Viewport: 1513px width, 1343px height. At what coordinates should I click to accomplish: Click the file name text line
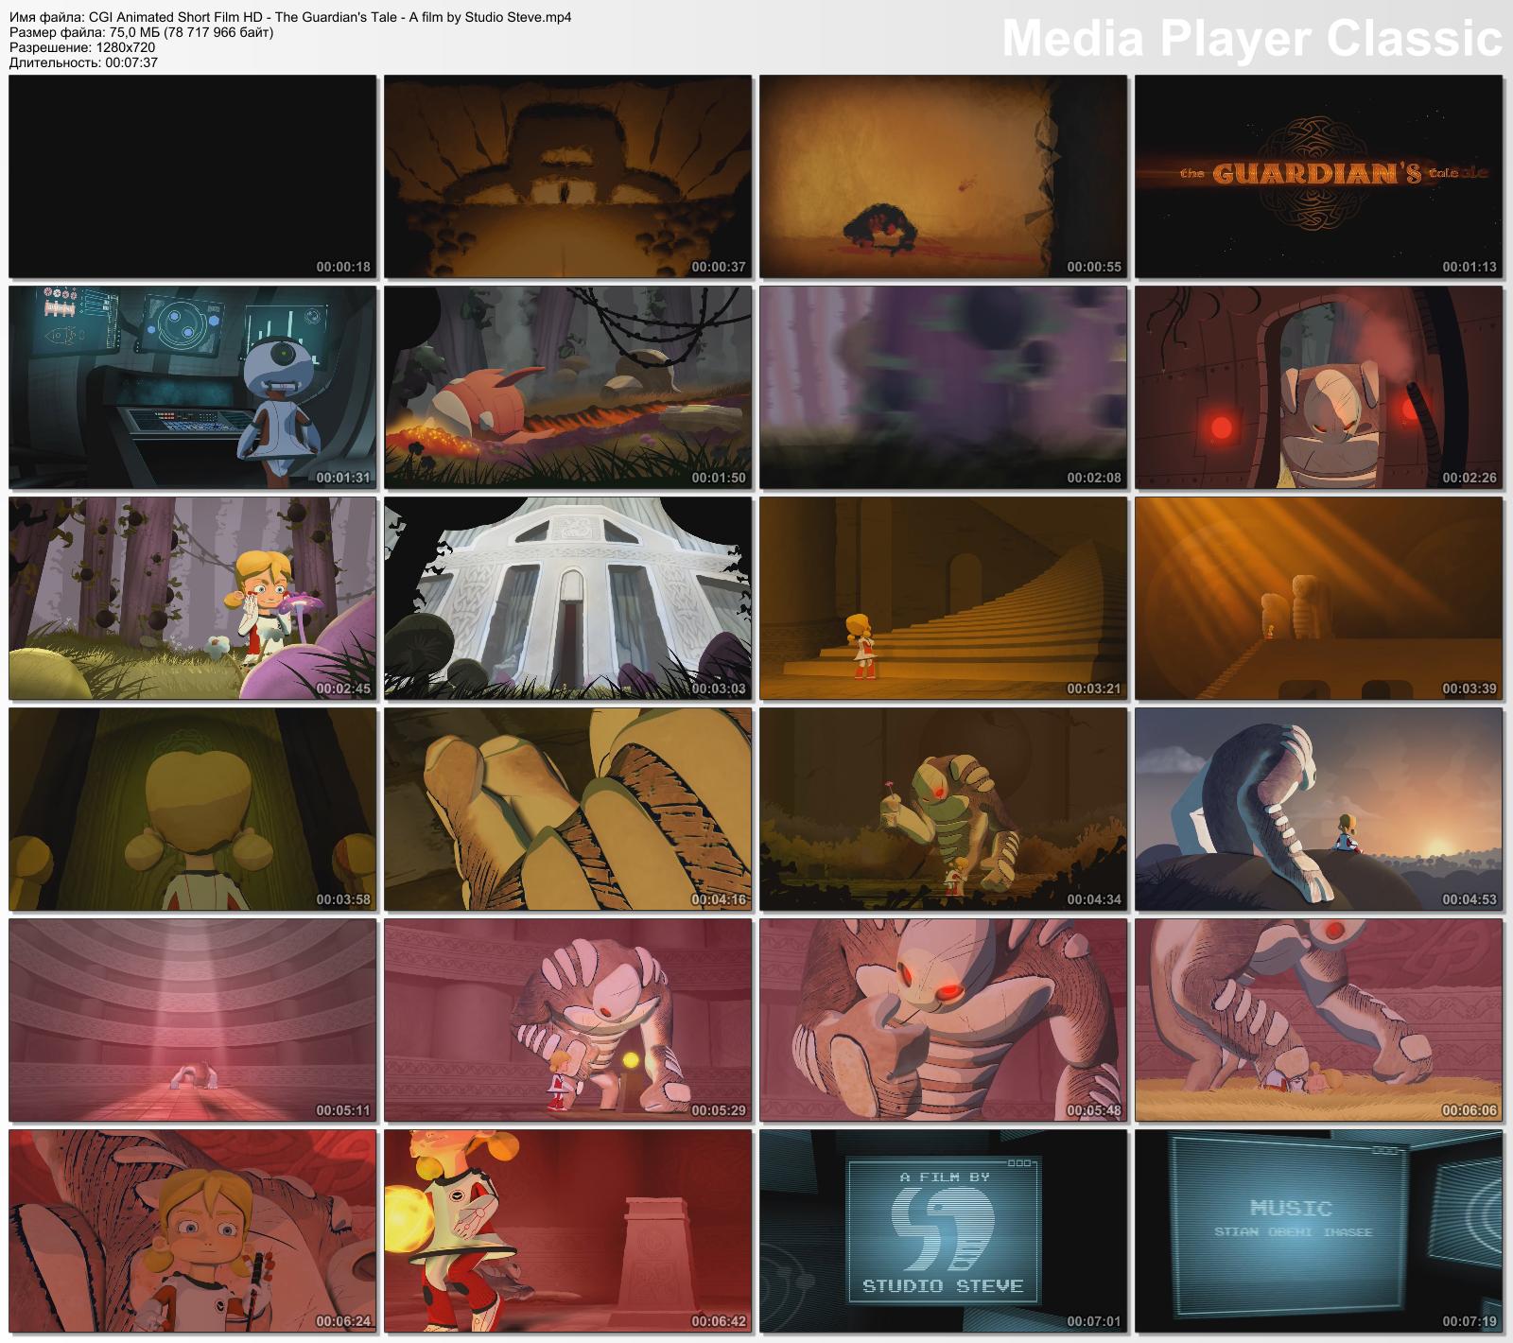(x=290, y=17)
